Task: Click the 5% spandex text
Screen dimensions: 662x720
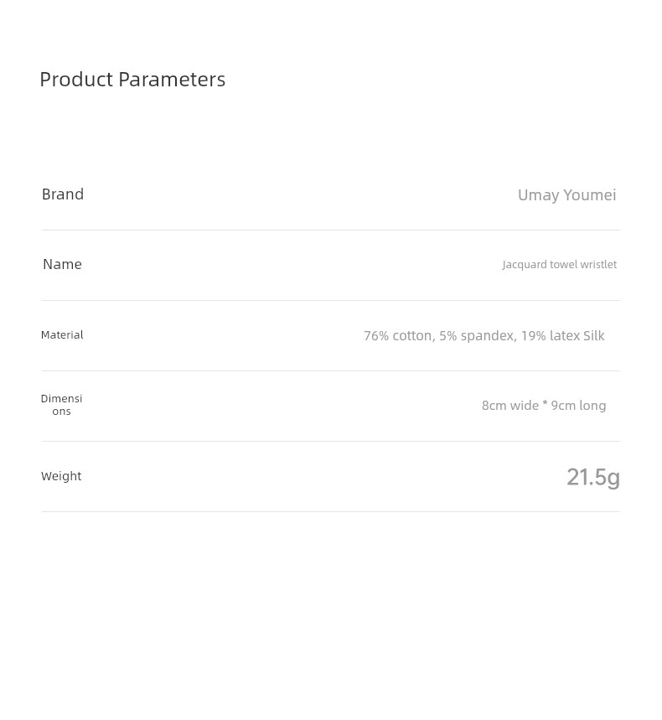Action: click(478, 336)
